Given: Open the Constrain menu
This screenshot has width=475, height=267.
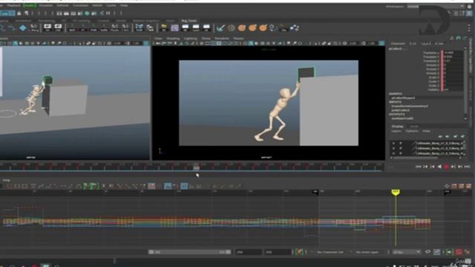Looking at the screenshot, I should pyautogui.click(x=80, y=5).
